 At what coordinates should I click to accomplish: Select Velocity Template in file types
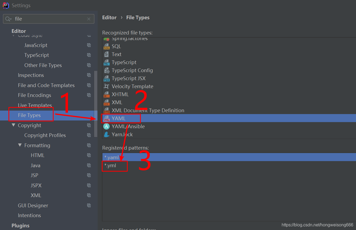133,87
